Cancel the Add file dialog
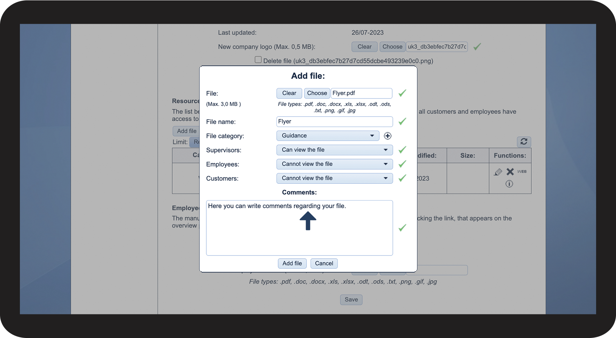Screen dimensions: 616x338 click(x=324, y=264)
